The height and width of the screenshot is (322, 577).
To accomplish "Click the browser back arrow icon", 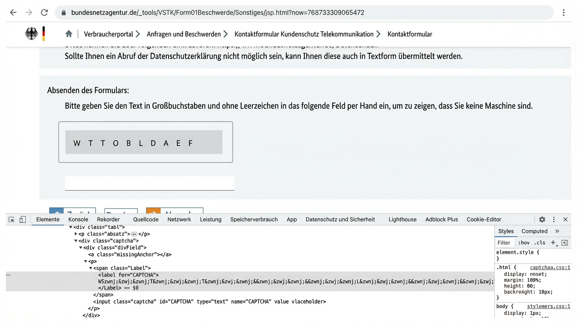I will (13, 13).
